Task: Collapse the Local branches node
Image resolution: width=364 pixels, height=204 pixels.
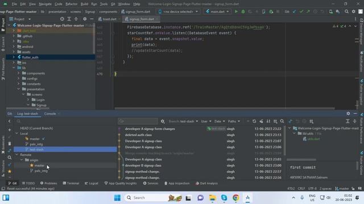Action: click(16, 134)
